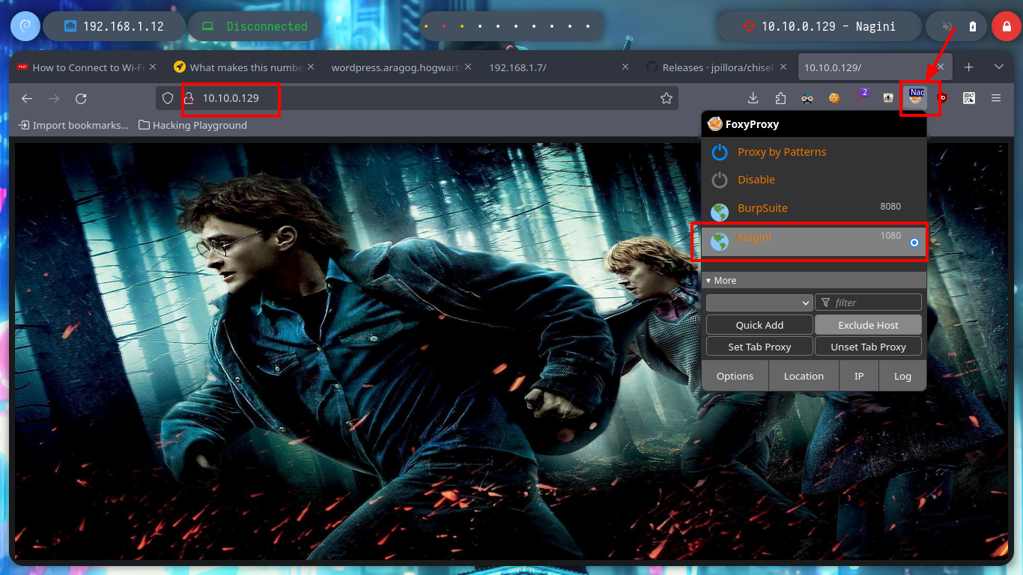
Task: Enable Proxy by Patterns mode
Action: tap(781, 152)
